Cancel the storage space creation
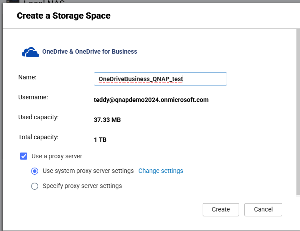This screenshot has width=300, height=231. pyautogui.click(x=263, y=209)
